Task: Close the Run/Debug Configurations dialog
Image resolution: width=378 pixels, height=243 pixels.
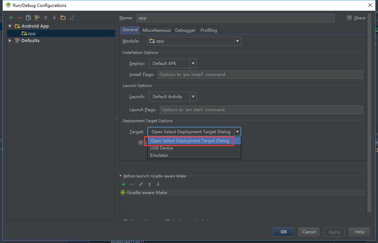Action: tap(370, 5)
